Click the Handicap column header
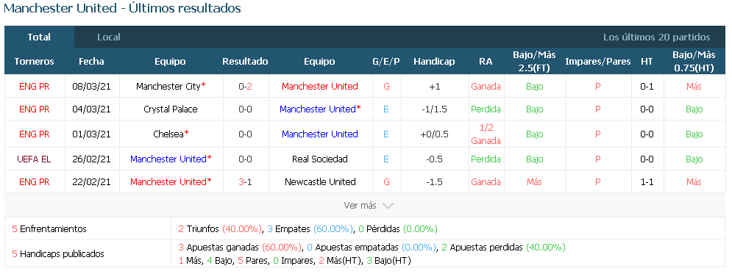This screenshot has height=274, width=732. 434,62
